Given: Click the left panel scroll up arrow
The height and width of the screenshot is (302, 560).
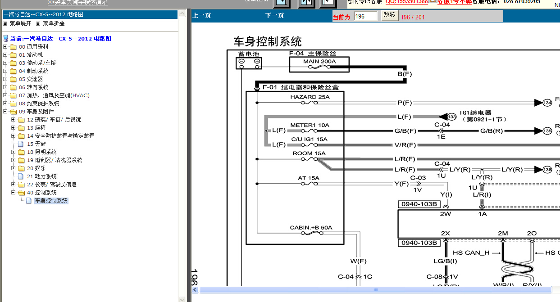Looking at the screenshot, I should pyautogui.click(x=182, y=14).
